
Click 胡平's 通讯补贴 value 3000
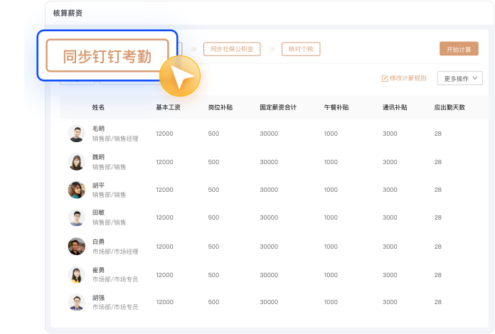pyautogui.click(x=390, y=190)
